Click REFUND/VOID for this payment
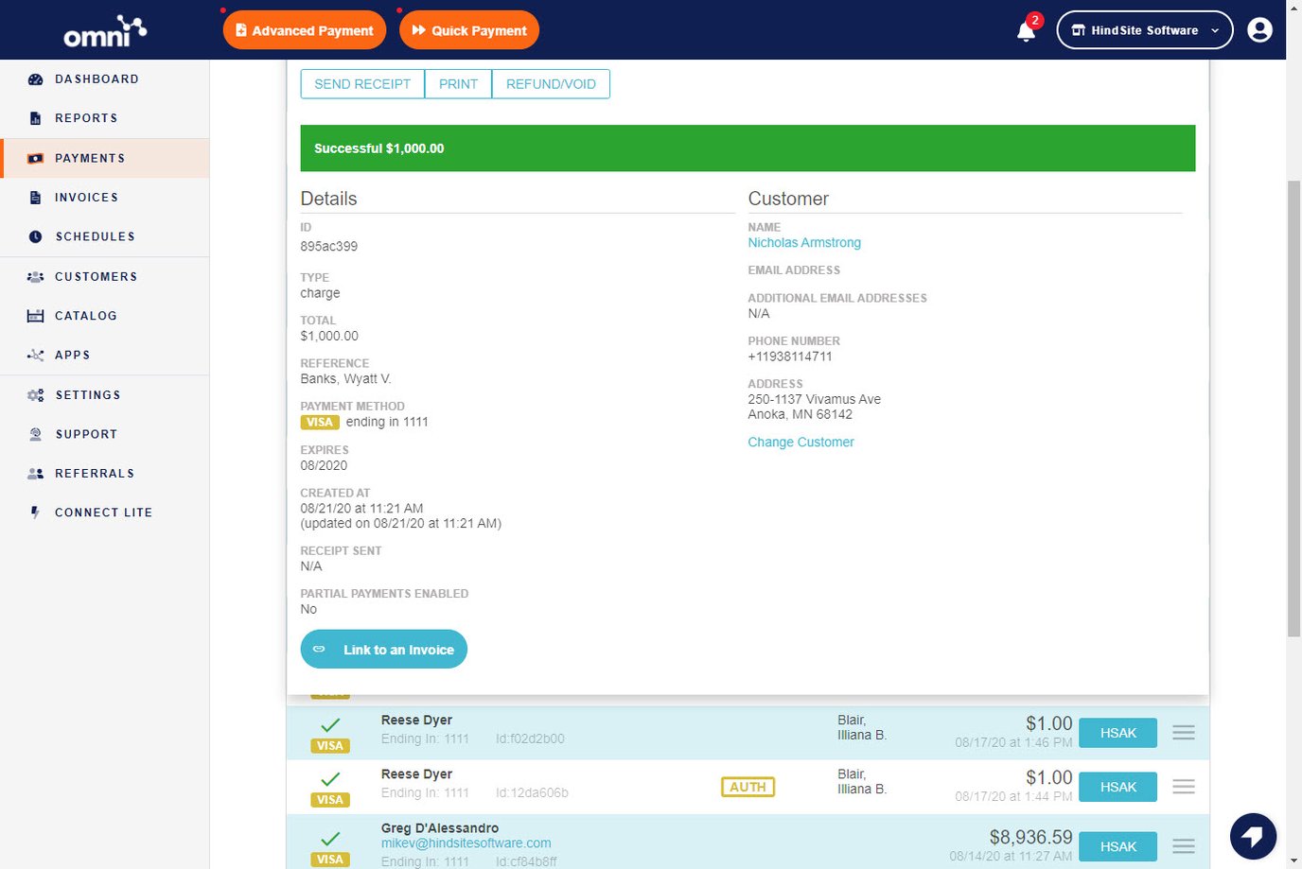Viewport: 1302px width, 869px height. pyautogui.click(x=551, y=83)
